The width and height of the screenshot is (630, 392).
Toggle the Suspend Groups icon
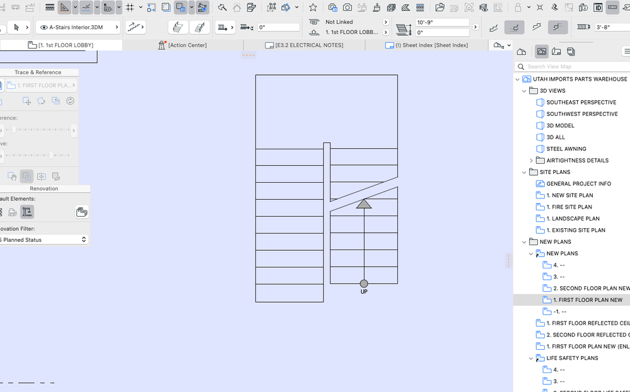(x=203, y=7)
